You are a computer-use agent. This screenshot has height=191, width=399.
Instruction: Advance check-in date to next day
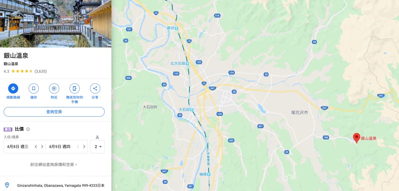pos(42,147)
